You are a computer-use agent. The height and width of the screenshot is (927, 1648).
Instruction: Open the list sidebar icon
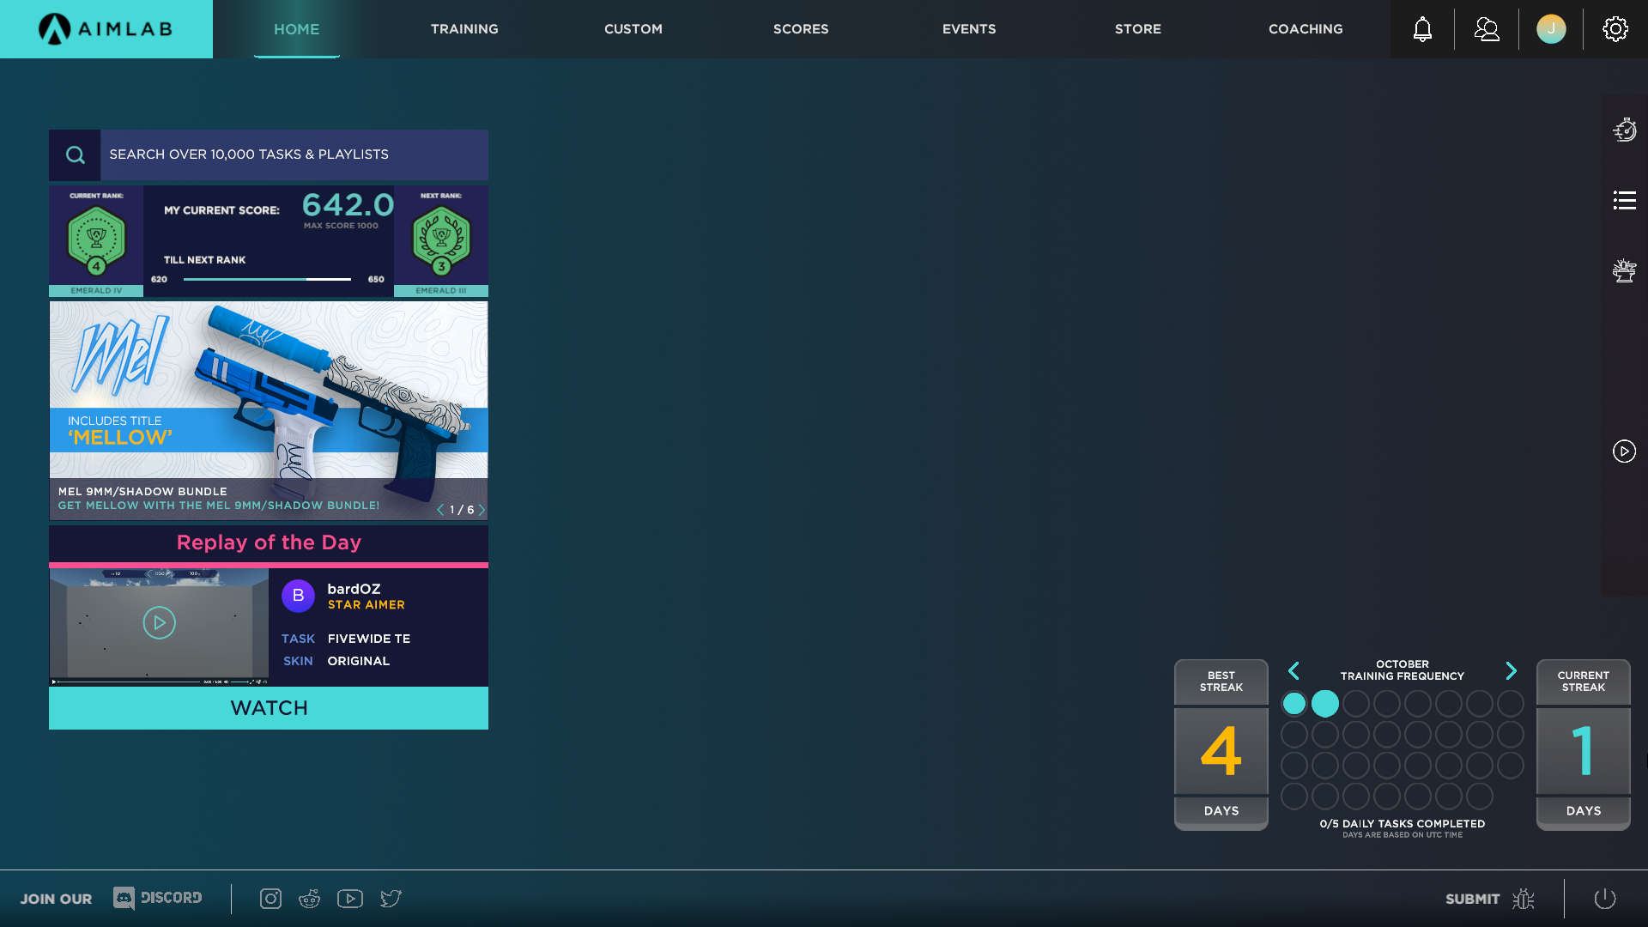1624,200
